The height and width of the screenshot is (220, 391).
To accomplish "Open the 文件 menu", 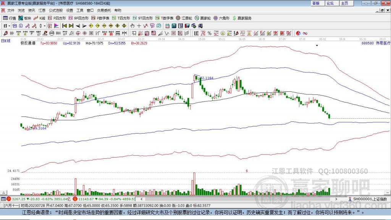I will (11, 10).
